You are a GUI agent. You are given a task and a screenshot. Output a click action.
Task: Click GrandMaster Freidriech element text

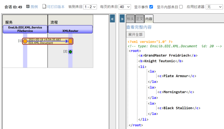pyautogui.click(x=167, y=55)
